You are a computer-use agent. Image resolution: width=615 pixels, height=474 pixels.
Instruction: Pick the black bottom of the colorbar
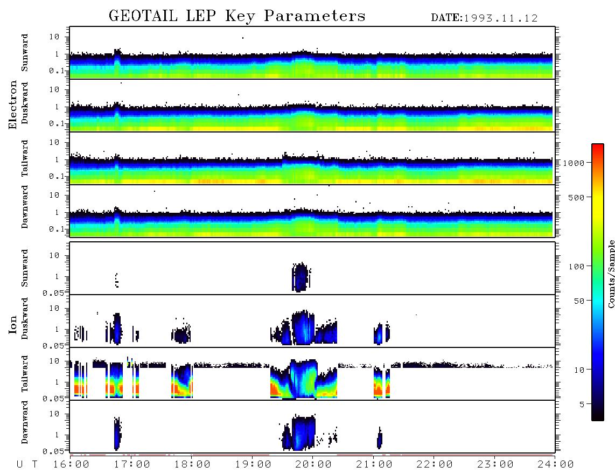[x=598, y=416]
